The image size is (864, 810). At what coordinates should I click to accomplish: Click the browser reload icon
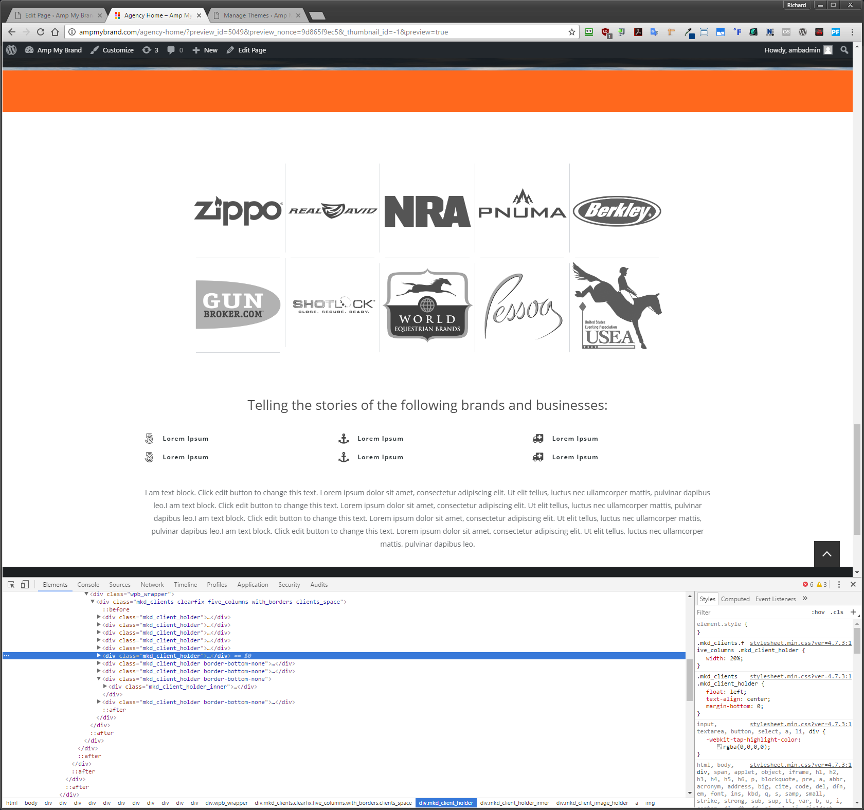point(41,32)
